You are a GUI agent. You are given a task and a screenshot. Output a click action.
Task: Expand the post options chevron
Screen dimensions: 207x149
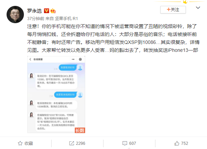198,8
